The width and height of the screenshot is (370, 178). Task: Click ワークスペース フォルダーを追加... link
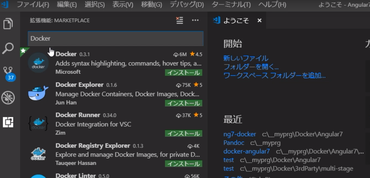[274, 76]
